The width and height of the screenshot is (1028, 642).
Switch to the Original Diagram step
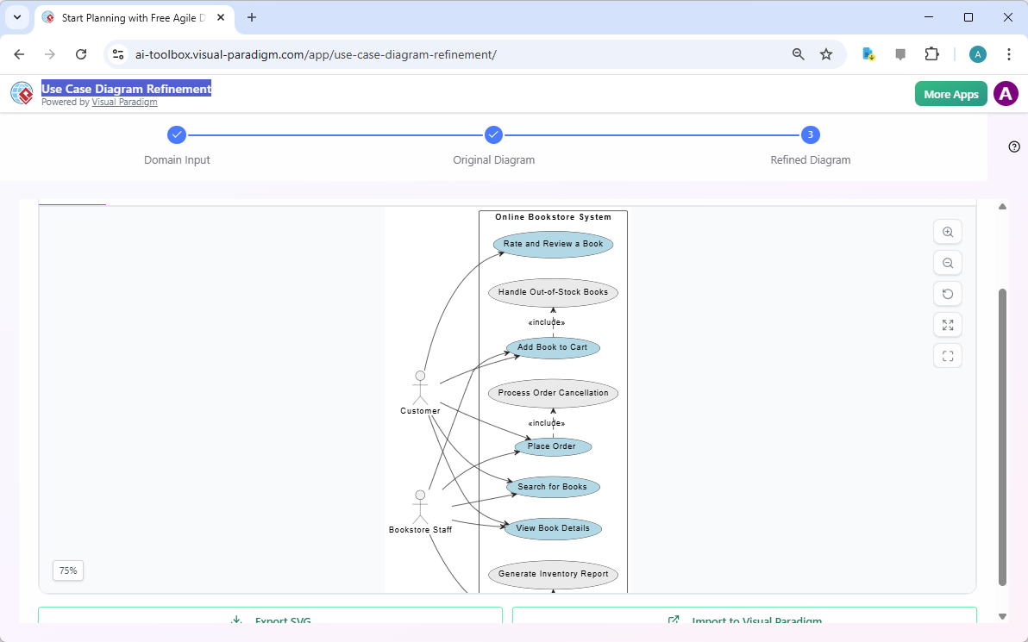coord(493,134)
